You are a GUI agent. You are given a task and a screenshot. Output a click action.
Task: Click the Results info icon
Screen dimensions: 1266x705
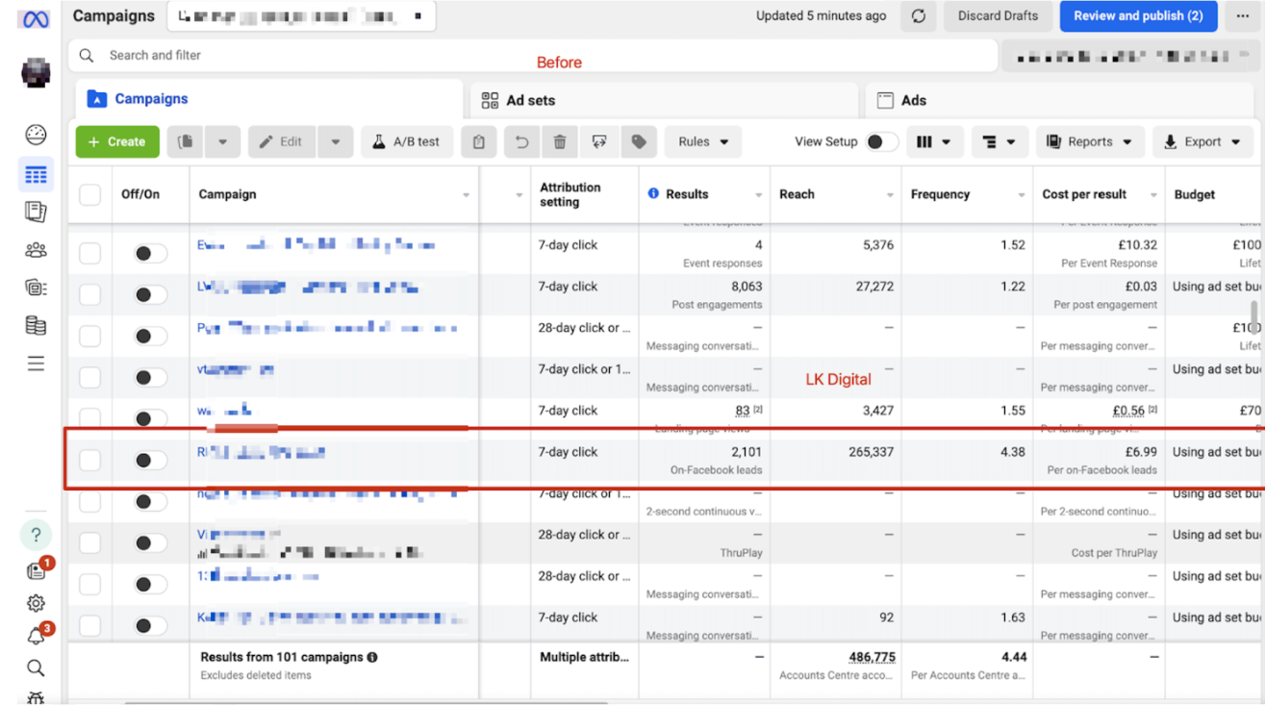[653, 193]
